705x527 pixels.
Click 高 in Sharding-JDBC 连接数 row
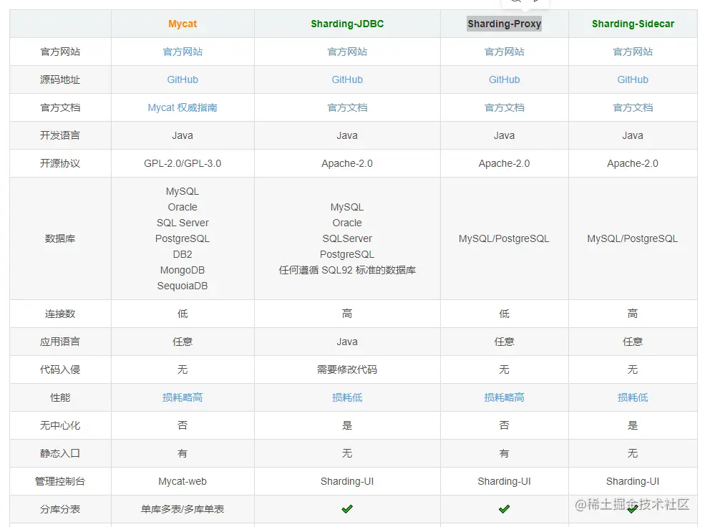347,314
